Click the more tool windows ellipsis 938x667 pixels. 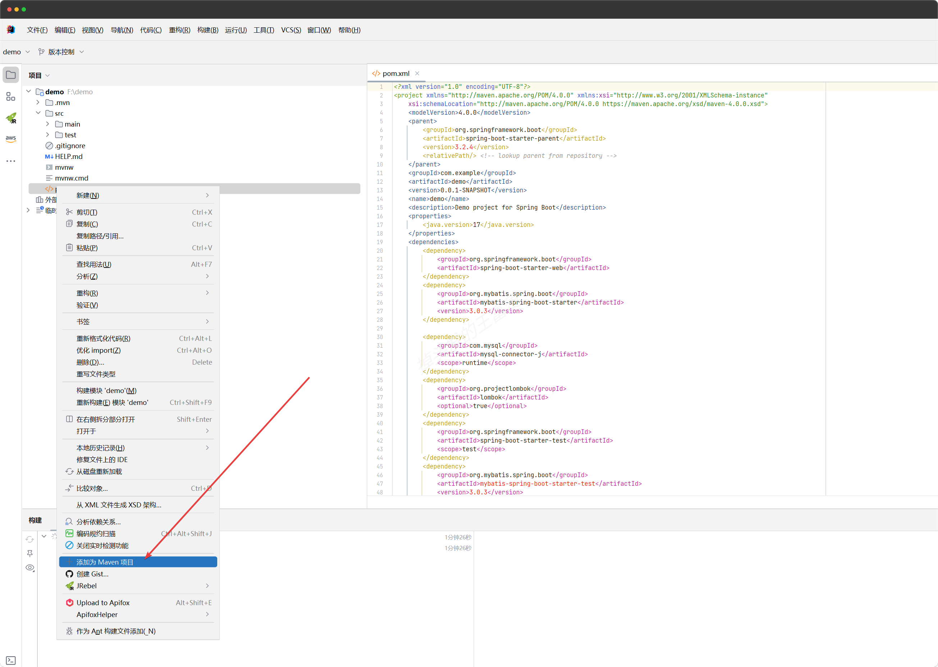(x=11, y=161)
